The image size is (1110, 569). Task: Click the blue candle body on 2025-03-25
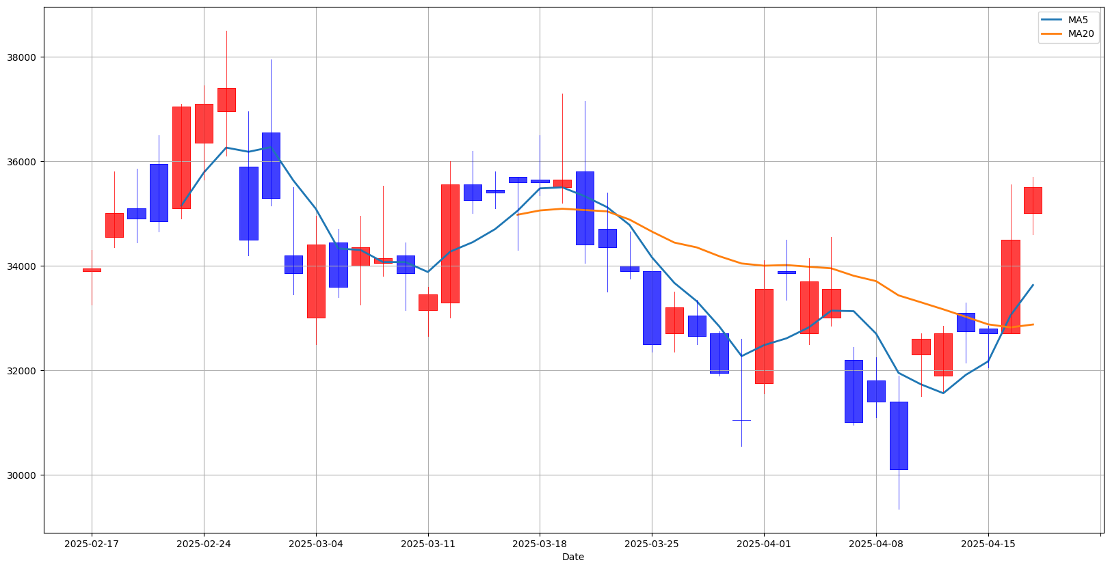(x=652, y=308)
